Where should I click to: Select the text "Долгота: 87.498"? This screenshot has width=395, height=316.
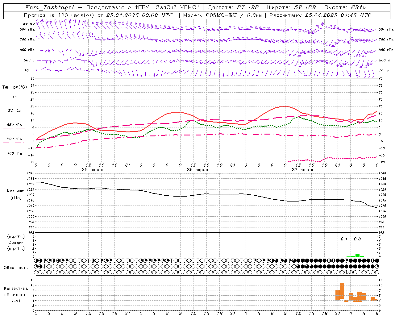[233, 7]
